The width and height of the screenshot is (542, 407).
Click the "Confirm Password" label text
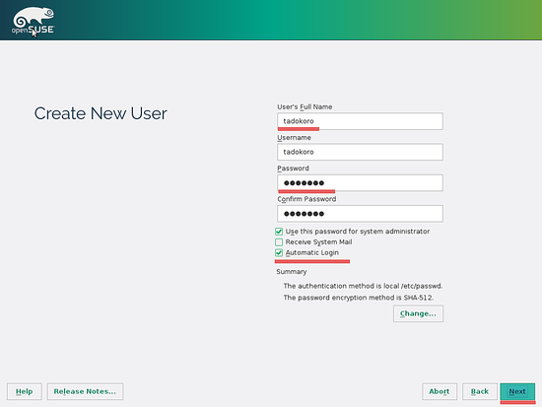[306, 199]
